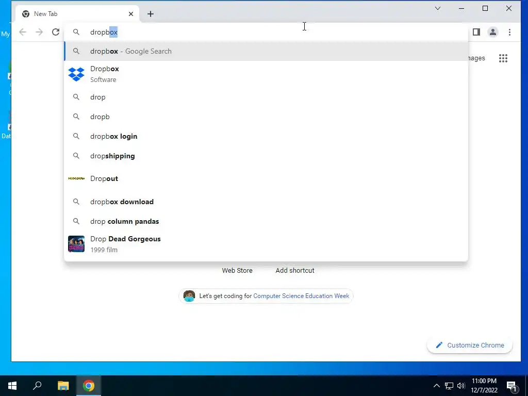This screenshot has height=396, width=528.
Task: Click the magnifier icon in the address bar
Action: [x=76, y=32]
